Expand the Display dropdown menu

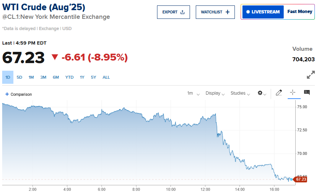pyautogui.click(x=215, y=93)
